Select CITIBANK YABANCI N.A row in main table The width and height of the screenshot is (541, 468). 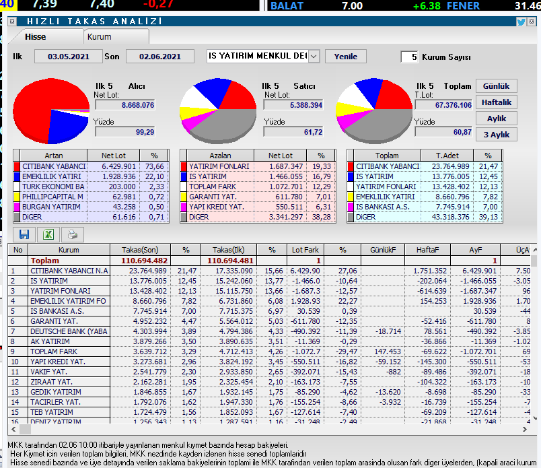[x=269, y=271]
